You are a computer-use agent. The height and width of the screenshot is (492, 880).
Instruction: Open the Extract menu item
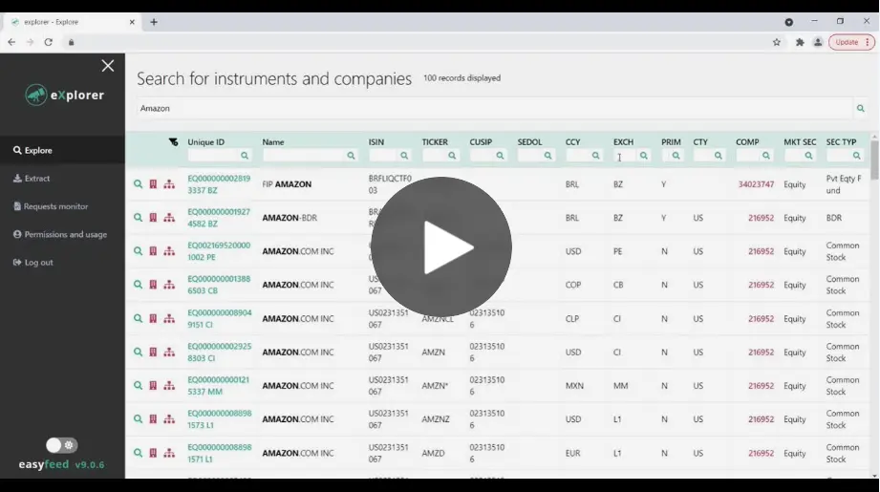tap(32, 179)
